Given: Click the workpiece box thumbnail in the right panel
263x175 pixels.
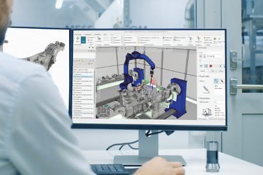Looking at the screenshot, I should (207, 112).
